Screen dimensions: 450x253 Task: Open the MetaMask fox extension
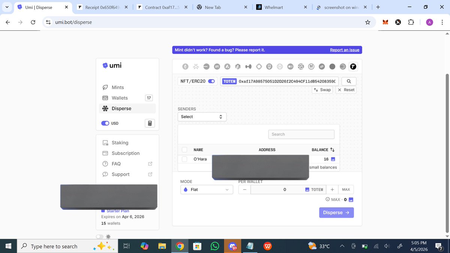(385, 22)
